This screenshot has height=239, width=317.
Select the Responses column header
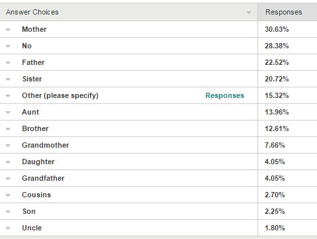point(283,12)
